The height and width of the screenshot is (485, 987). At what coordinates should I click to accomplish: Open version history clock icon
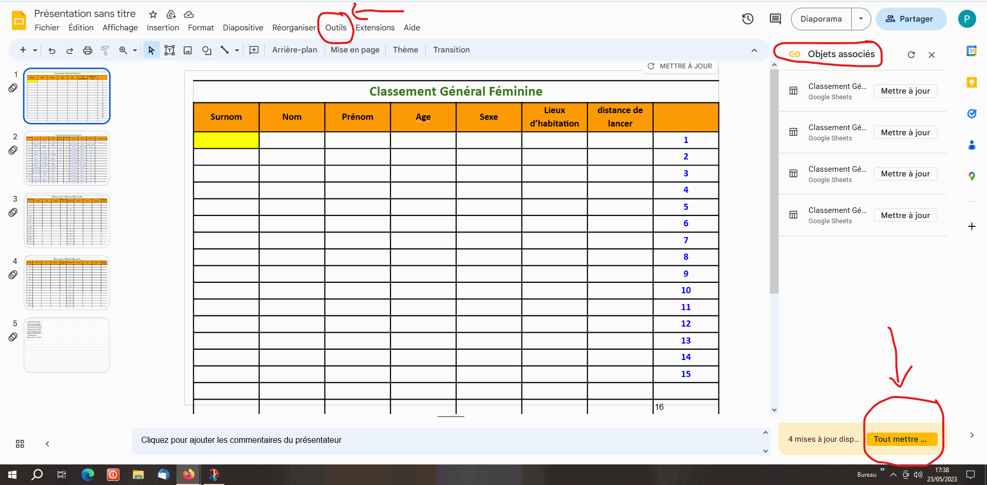(x=748, y=19)
